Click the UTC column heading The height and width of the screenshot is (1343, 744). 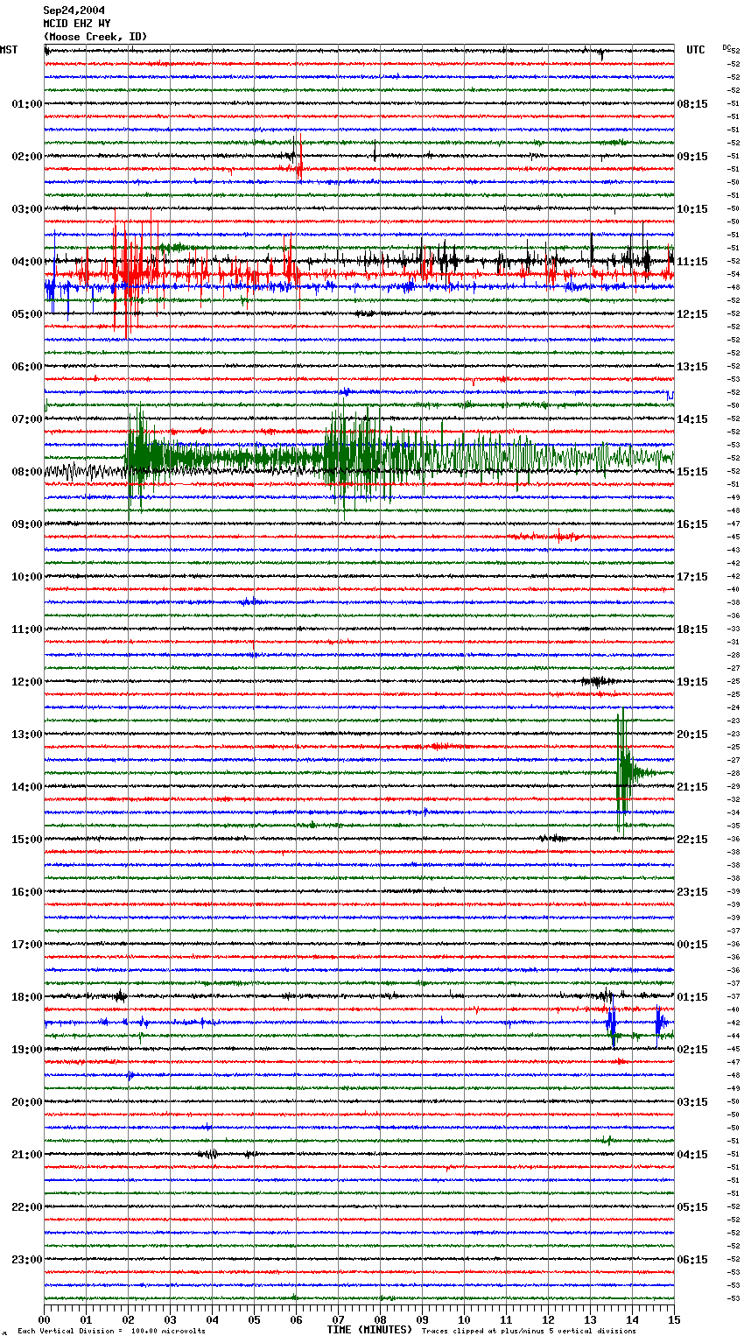(696, 50)
